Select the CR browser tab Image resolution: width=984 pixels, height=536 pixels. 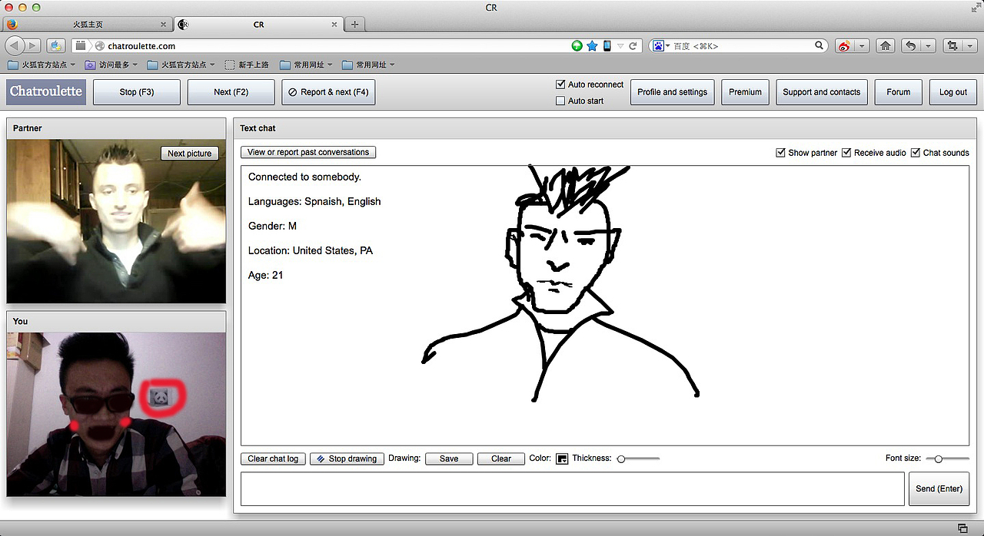coord(258,25)
